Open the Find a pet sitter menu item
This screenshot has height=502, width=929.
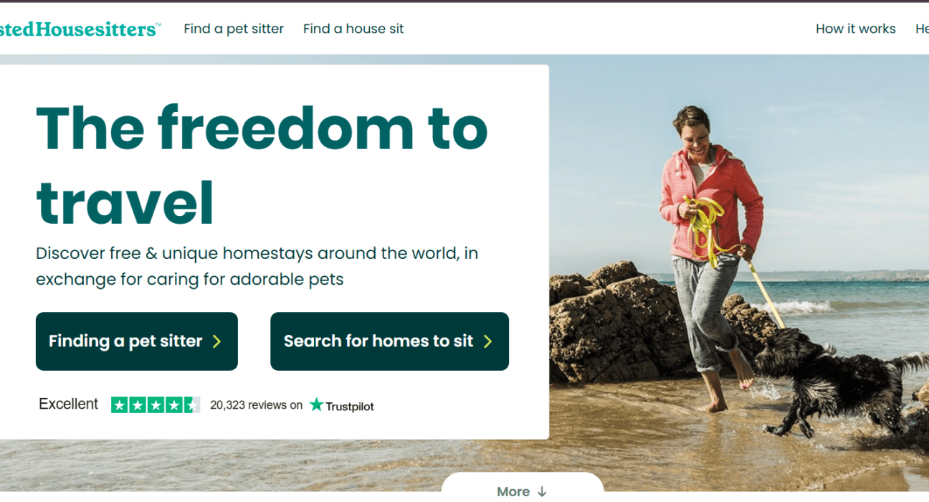point(234,29)
